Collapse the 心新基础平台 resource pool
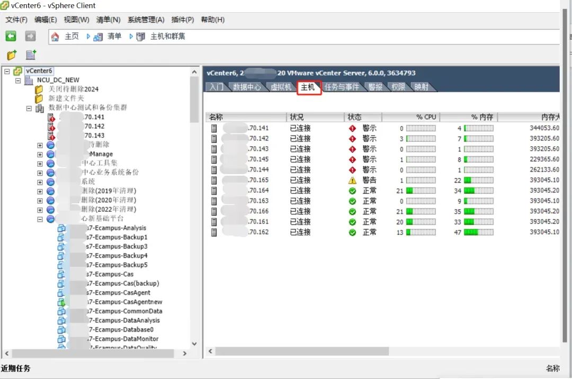This screenshot has width=572, height=379. (x=40, y=219)
